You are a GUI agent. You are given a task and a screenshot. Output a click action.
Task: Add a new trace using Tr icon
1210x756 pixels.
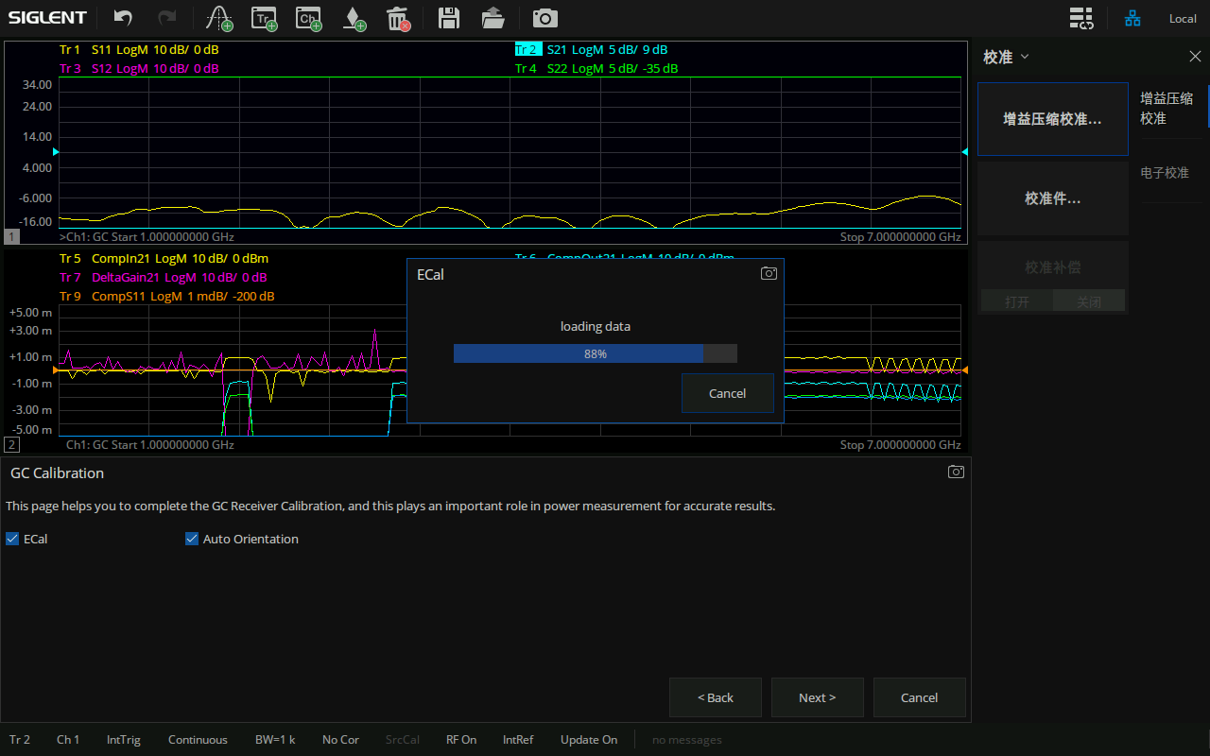(265, 18)
